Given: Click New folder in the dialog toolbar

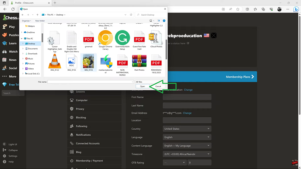Looking at the screenshot, I should tap(40, 21).
